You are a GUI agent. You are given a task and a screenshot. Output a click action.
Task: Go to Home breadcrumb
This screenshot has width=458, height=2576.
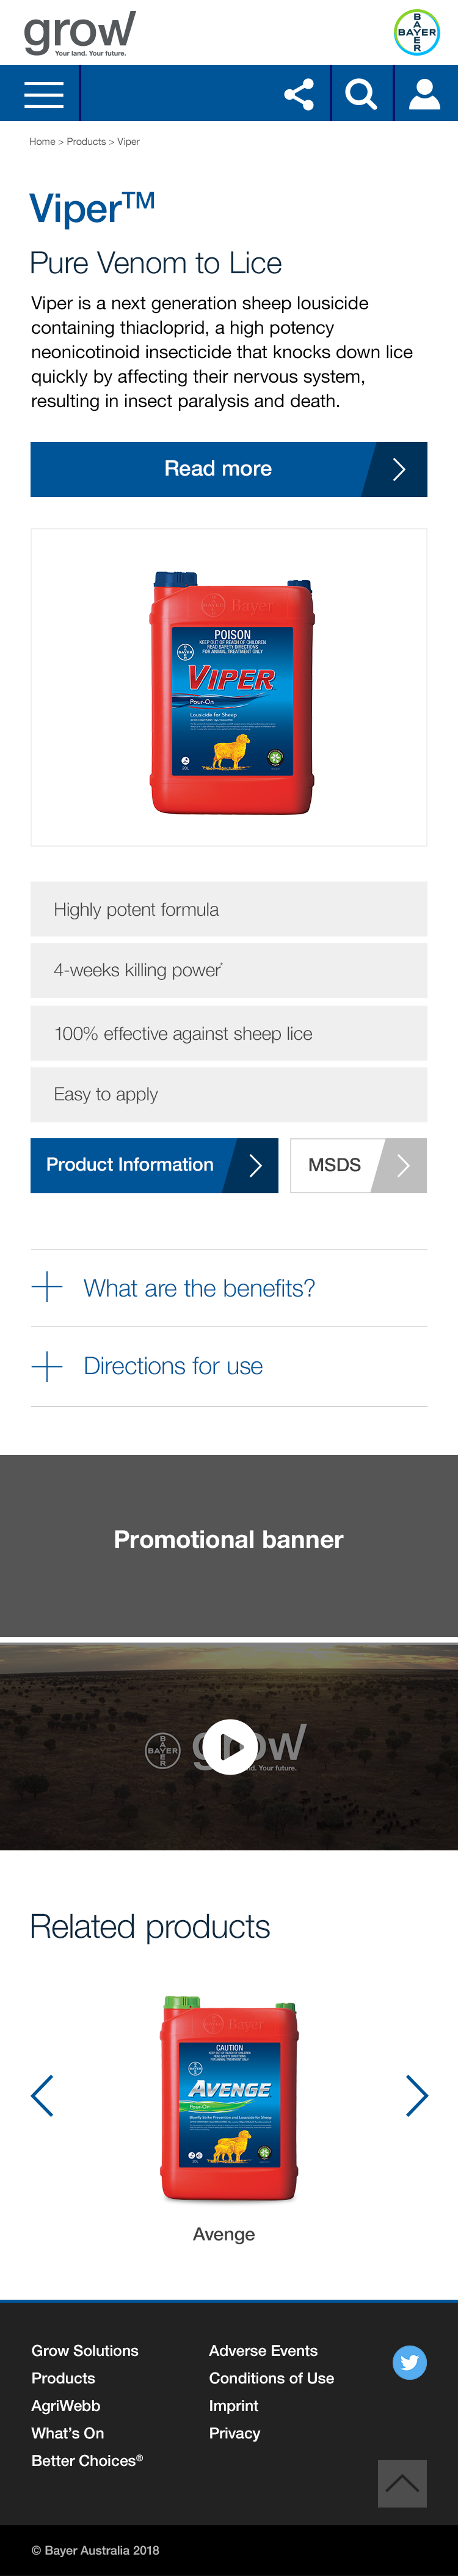point(42,142)
